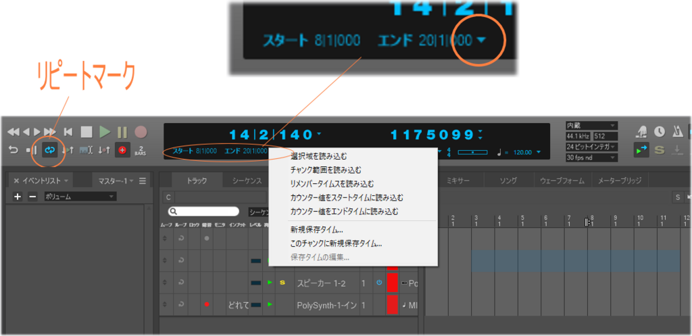Click the 44.1 kHz sample rate field
692x336 pixels.
578,136
